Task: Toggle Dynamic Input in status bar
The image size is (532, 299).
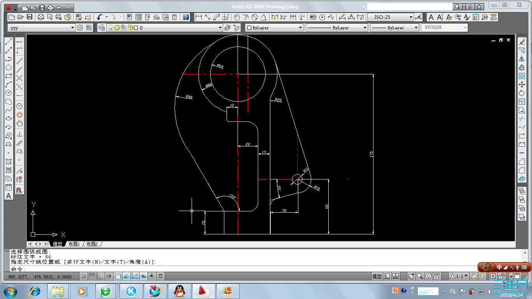Action: pos(143,276)
